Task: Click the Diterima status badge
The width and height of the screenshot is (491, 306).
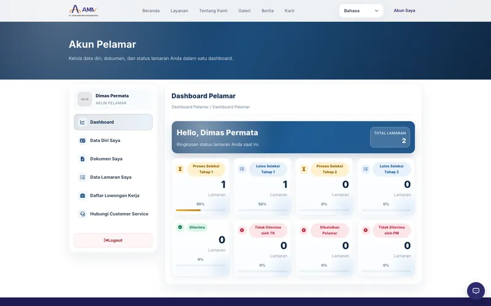Action: coord(197,227)
